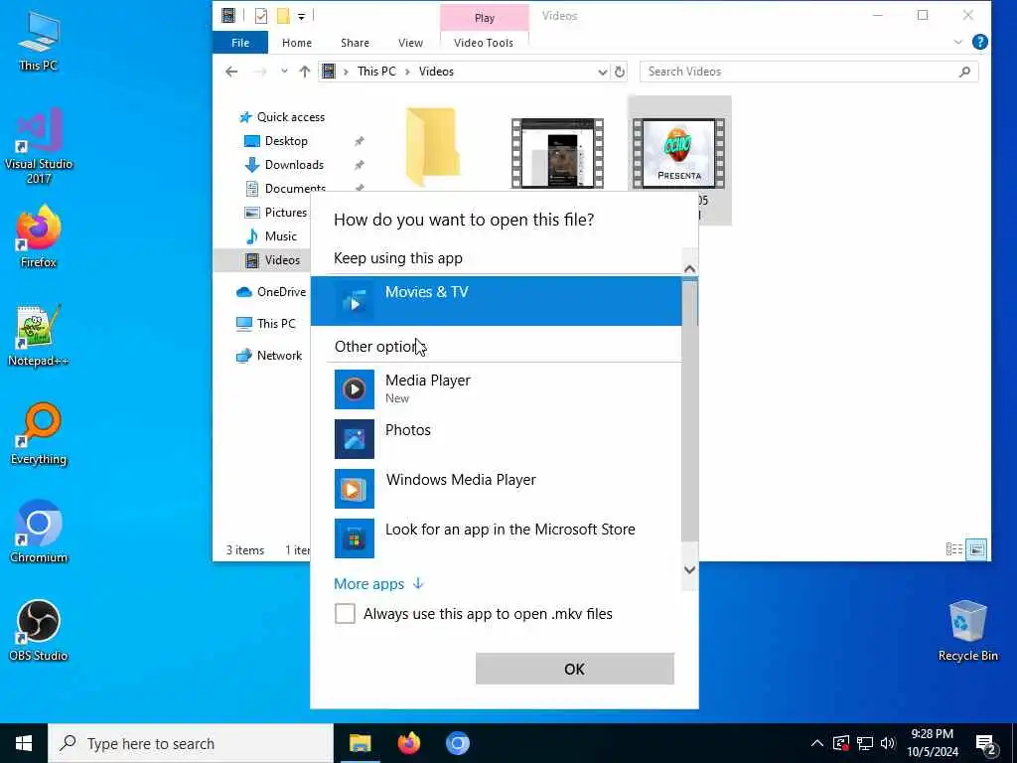
Task: Click Explorer Help question mark icon
Action: coord(980,42)
